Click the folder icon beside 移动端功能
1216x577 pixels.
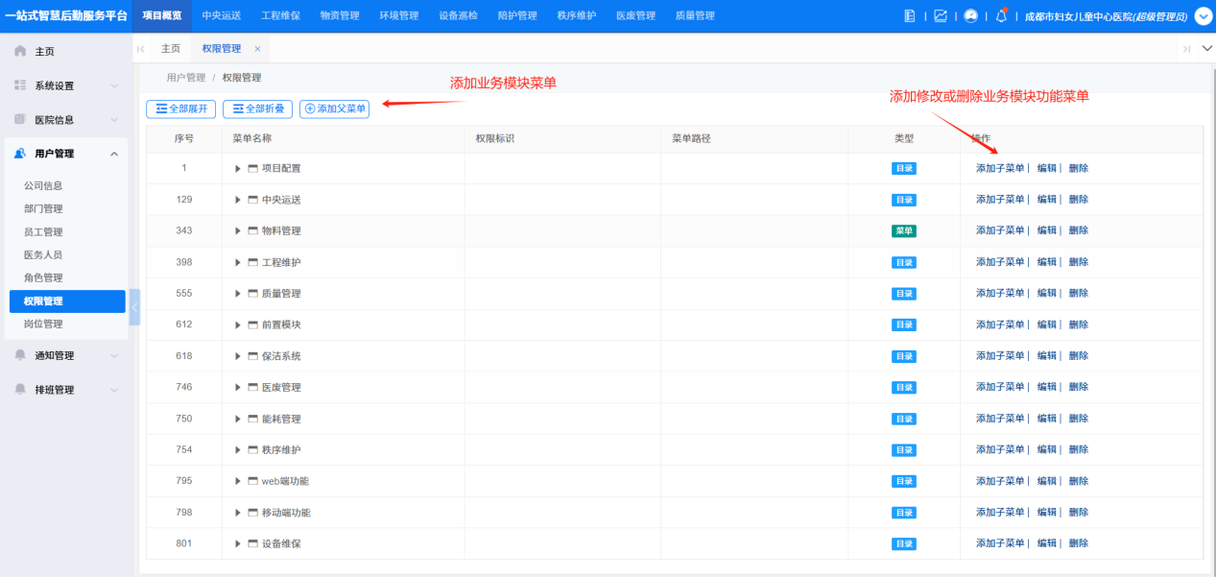pyautogui.click(x=253, y=513)
